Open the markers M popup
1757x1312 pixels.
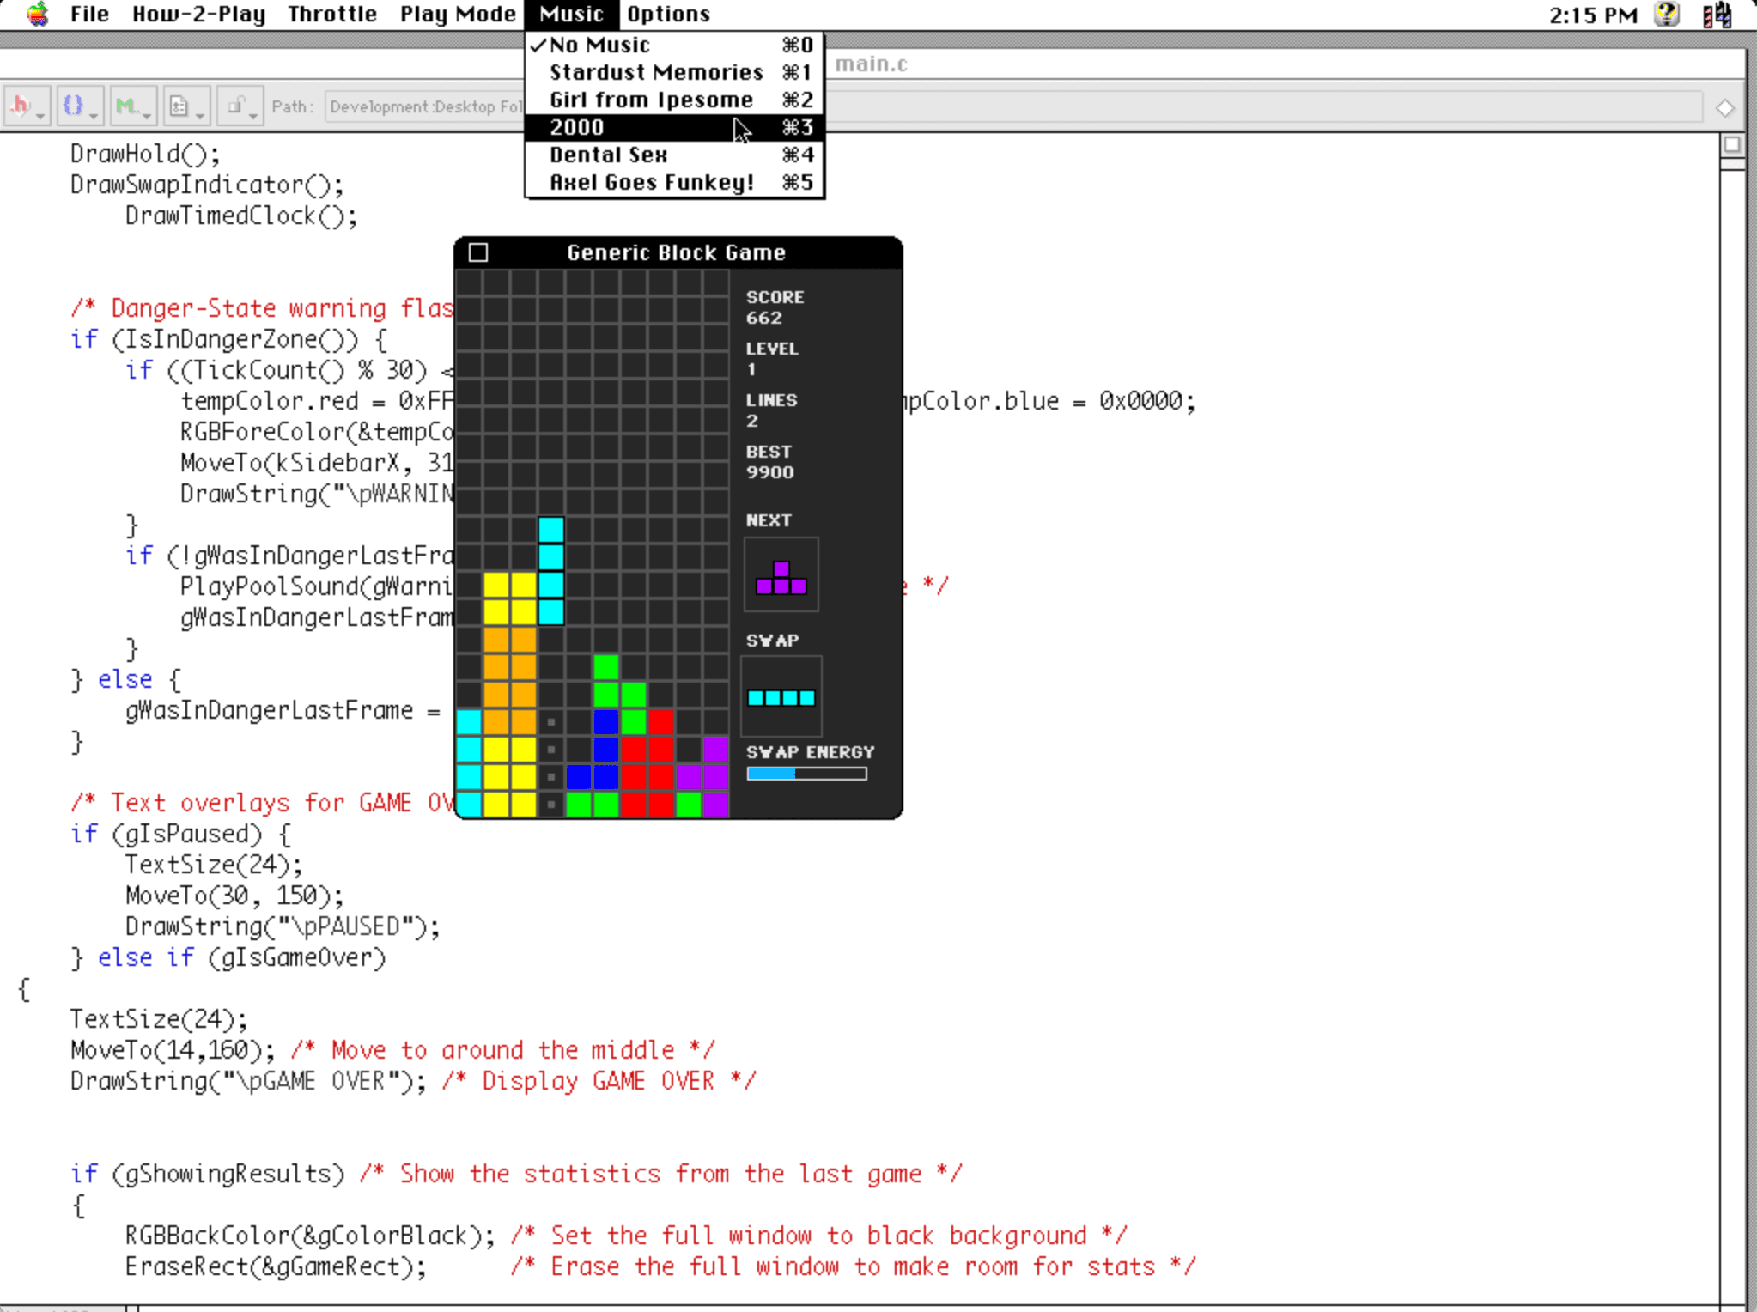[133, 106]
